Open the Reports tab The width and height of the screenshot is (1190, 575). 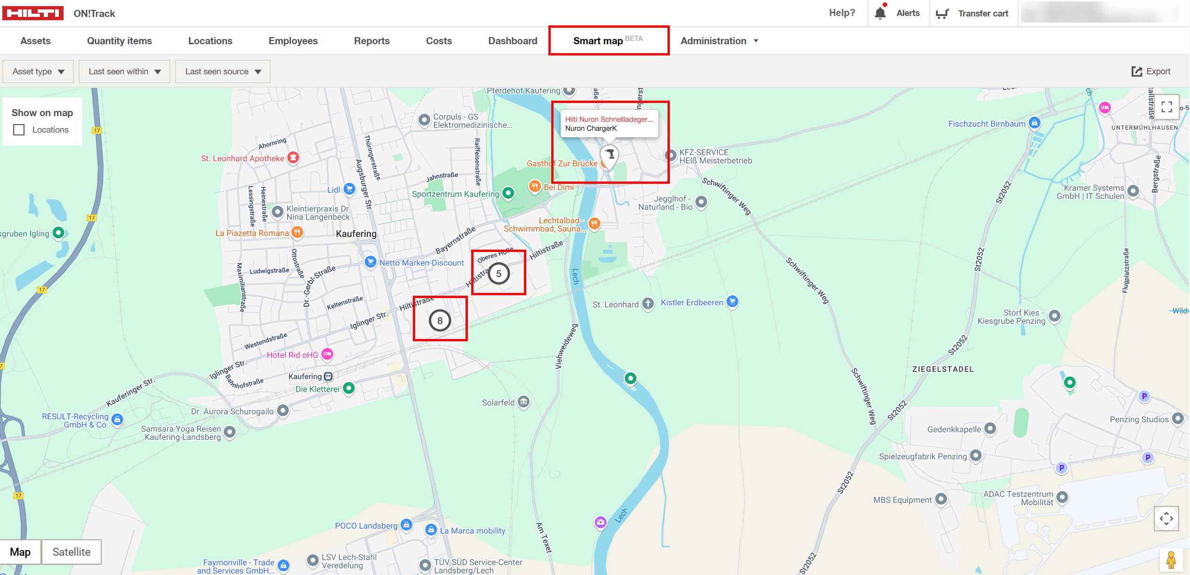pyautogui.click(x=371, y=40)
